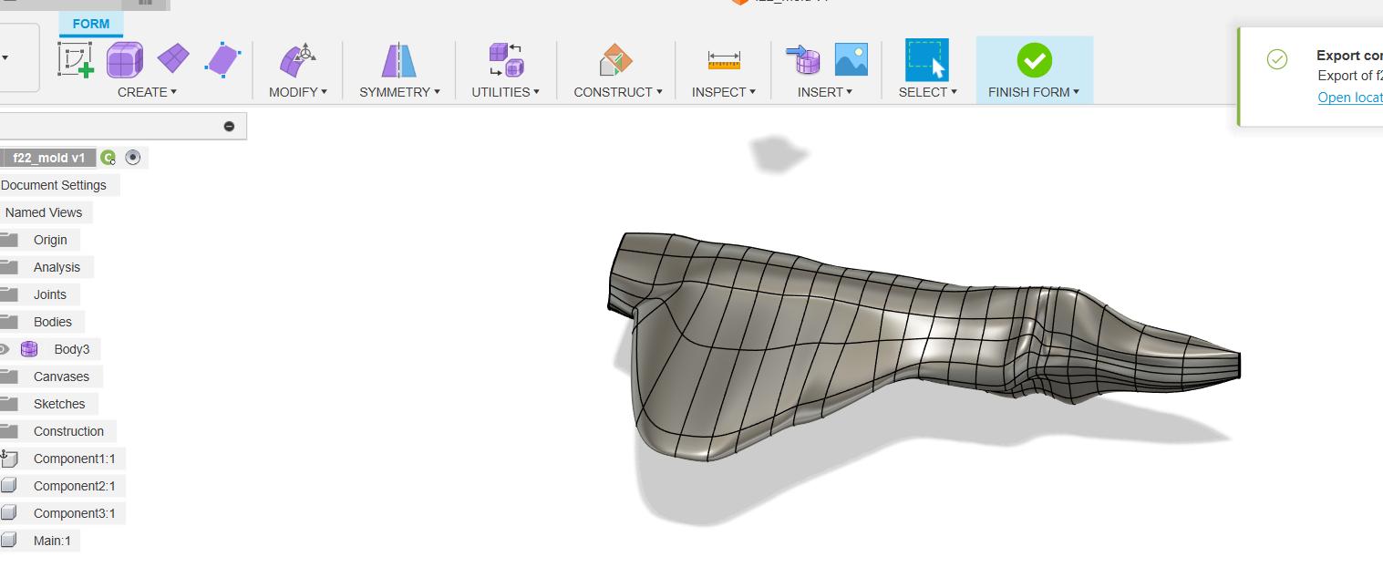Select the Box form creation tool
Viewport: 1383px width, 588px height.
click(x=125, y=60)
